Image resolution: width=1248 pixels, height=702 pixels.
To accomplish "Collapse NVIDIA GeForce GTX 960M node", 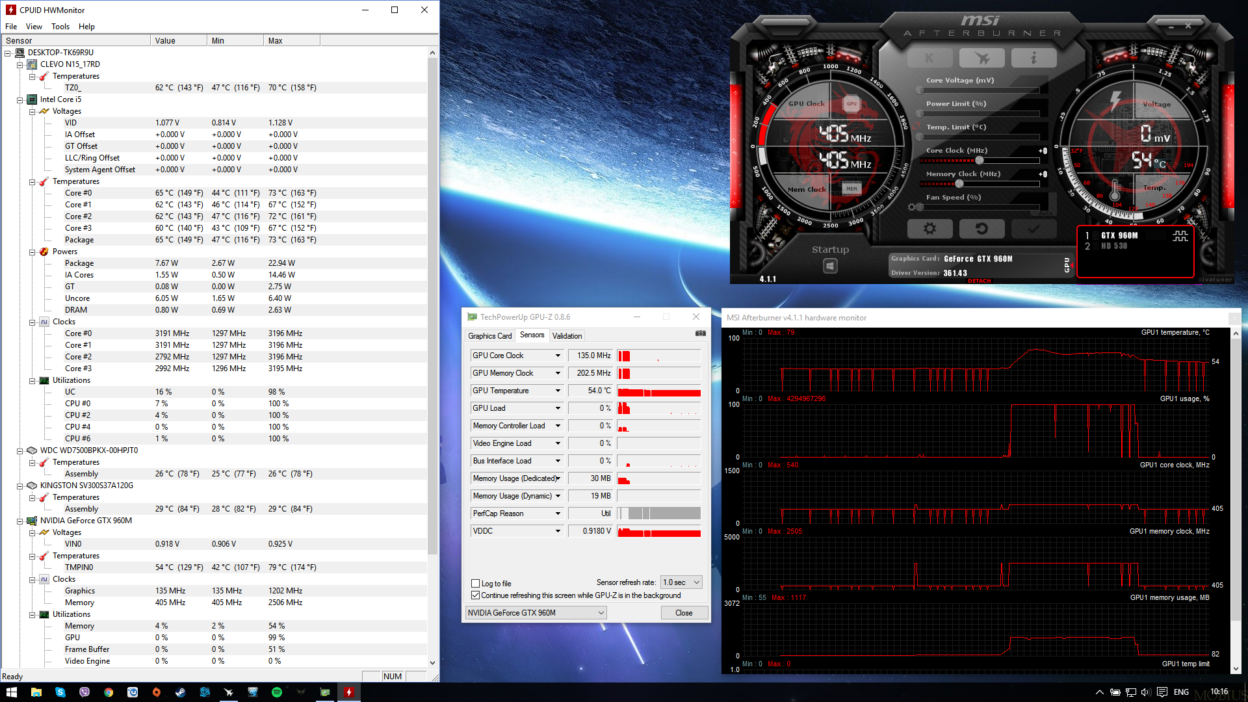I will 20,521.
